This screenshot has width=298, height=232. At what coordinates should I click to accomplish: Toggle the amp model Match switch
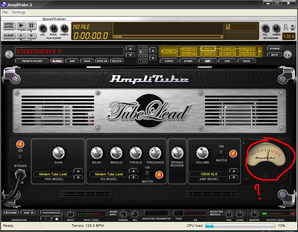click(221, 153)
